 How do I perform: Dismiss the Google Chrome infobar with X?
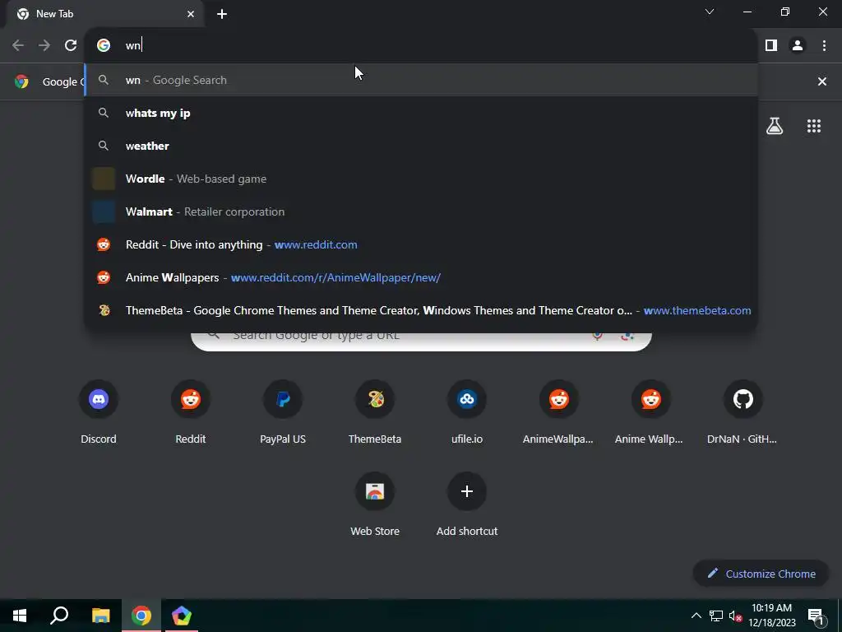click(821, 81)
